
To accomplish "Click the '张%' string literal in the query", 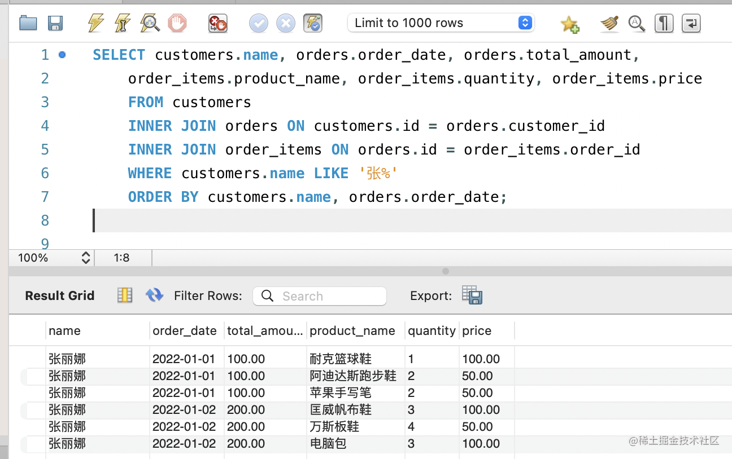I will click(x=379, y=173).
